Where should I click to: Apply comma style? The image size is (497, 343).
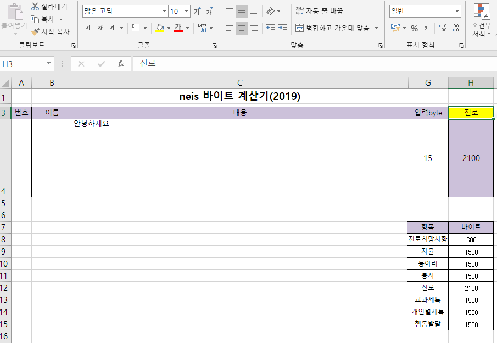pyautogui.click(x=426, y=28)
